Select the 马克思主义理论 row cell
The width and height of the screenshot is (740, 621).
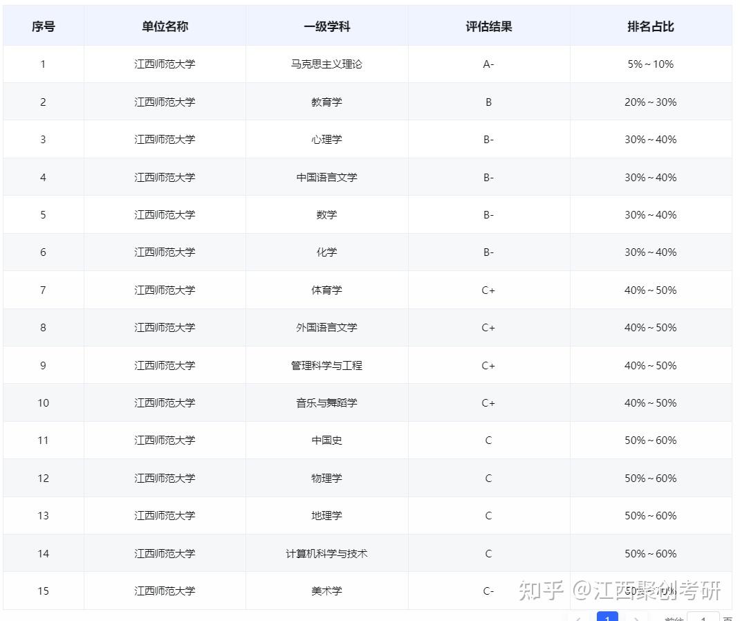(x=326, y=64)
